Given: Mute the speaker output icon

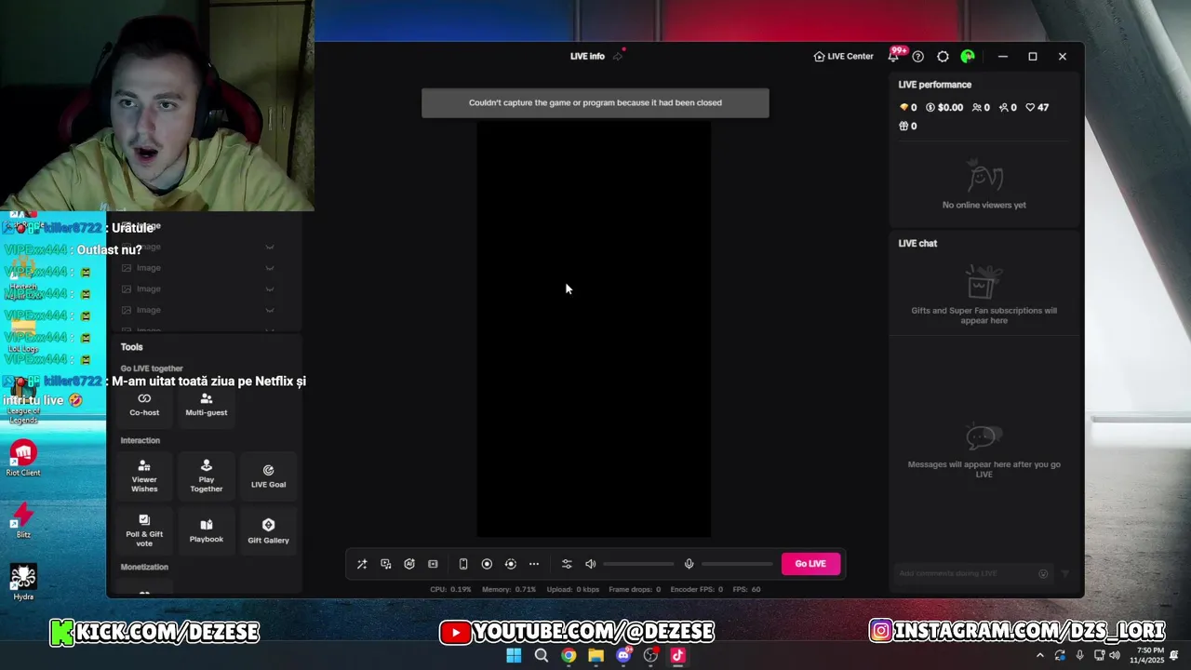Looking at the screenshot, I should click(590, 564).
